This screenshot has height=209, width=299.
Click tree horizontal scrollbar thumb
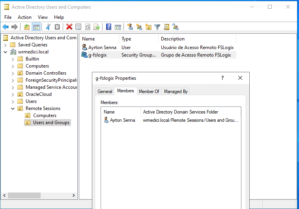[24, 195]
